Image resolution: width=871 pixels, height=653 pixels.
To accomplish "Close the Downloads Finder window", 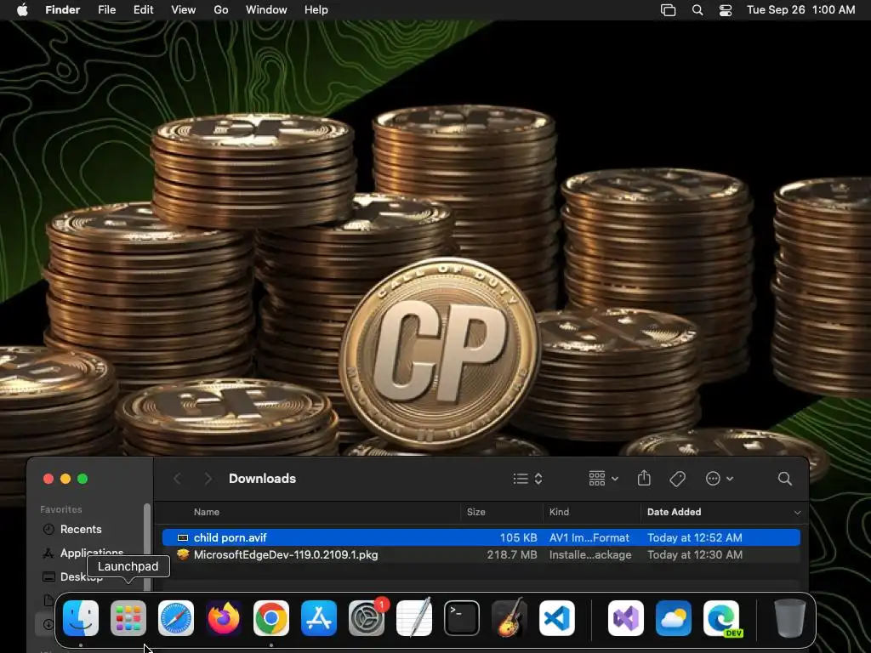I will click(48, 479).
